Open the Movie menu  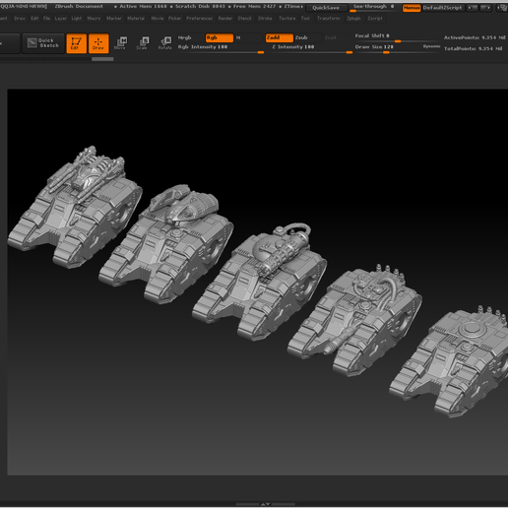tap(158, 19)
